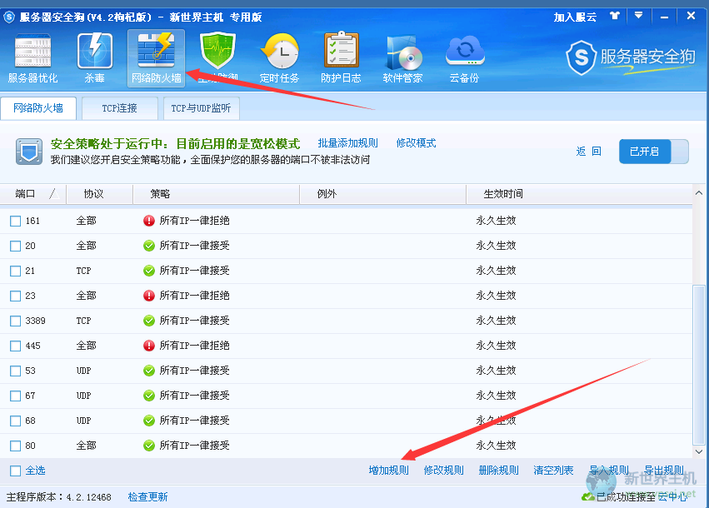The width and height of the screenshot is (709, 508).
Task: Switch to the 网络防火墙 tab
Action: [x=38, y=108]
